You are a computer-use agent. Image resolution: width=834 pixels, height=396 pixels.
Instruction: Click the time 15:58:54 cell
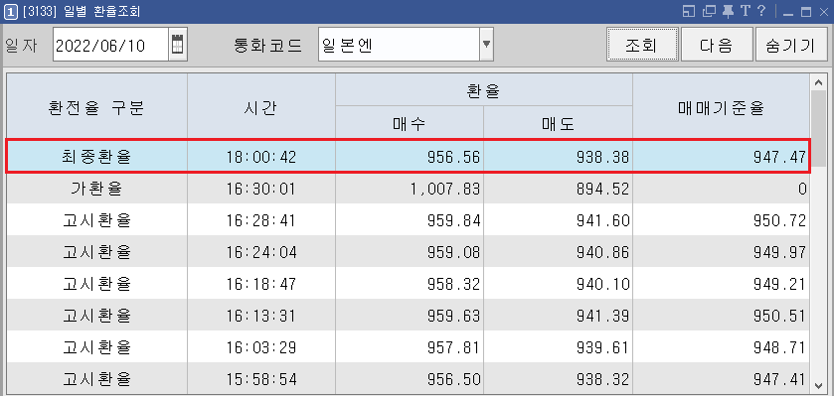(261, 378)
